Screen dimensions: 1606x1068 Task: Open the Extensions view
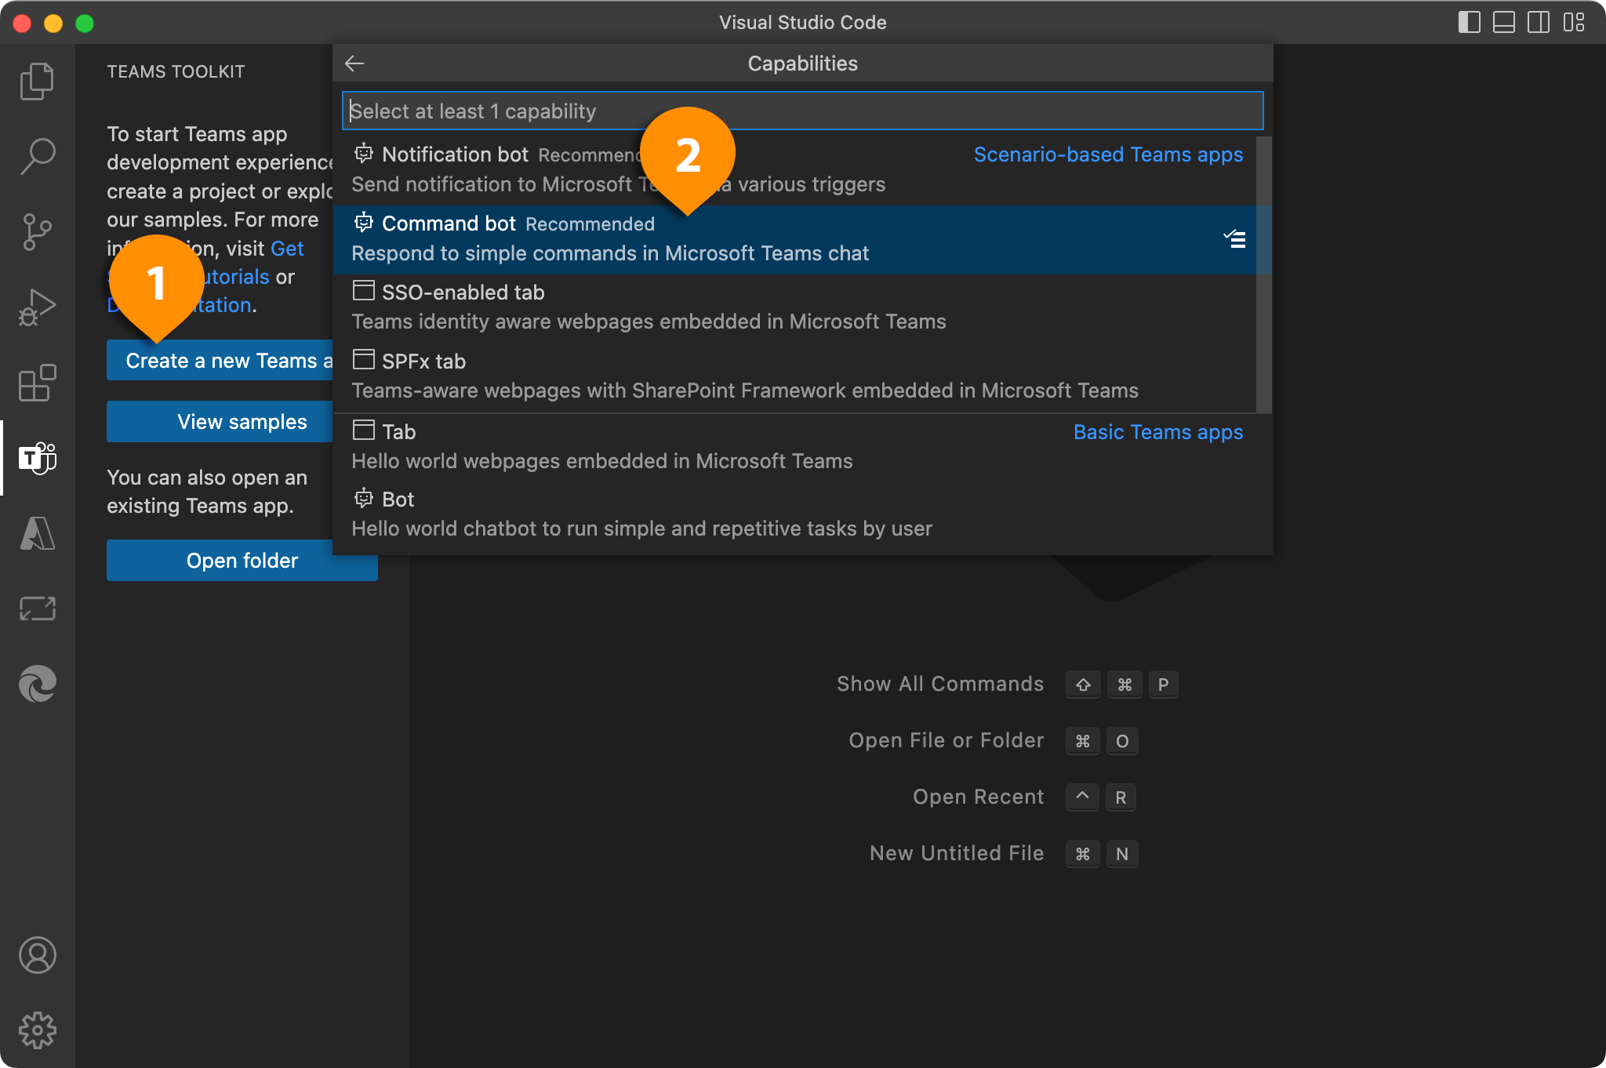(x=37, y=383)
